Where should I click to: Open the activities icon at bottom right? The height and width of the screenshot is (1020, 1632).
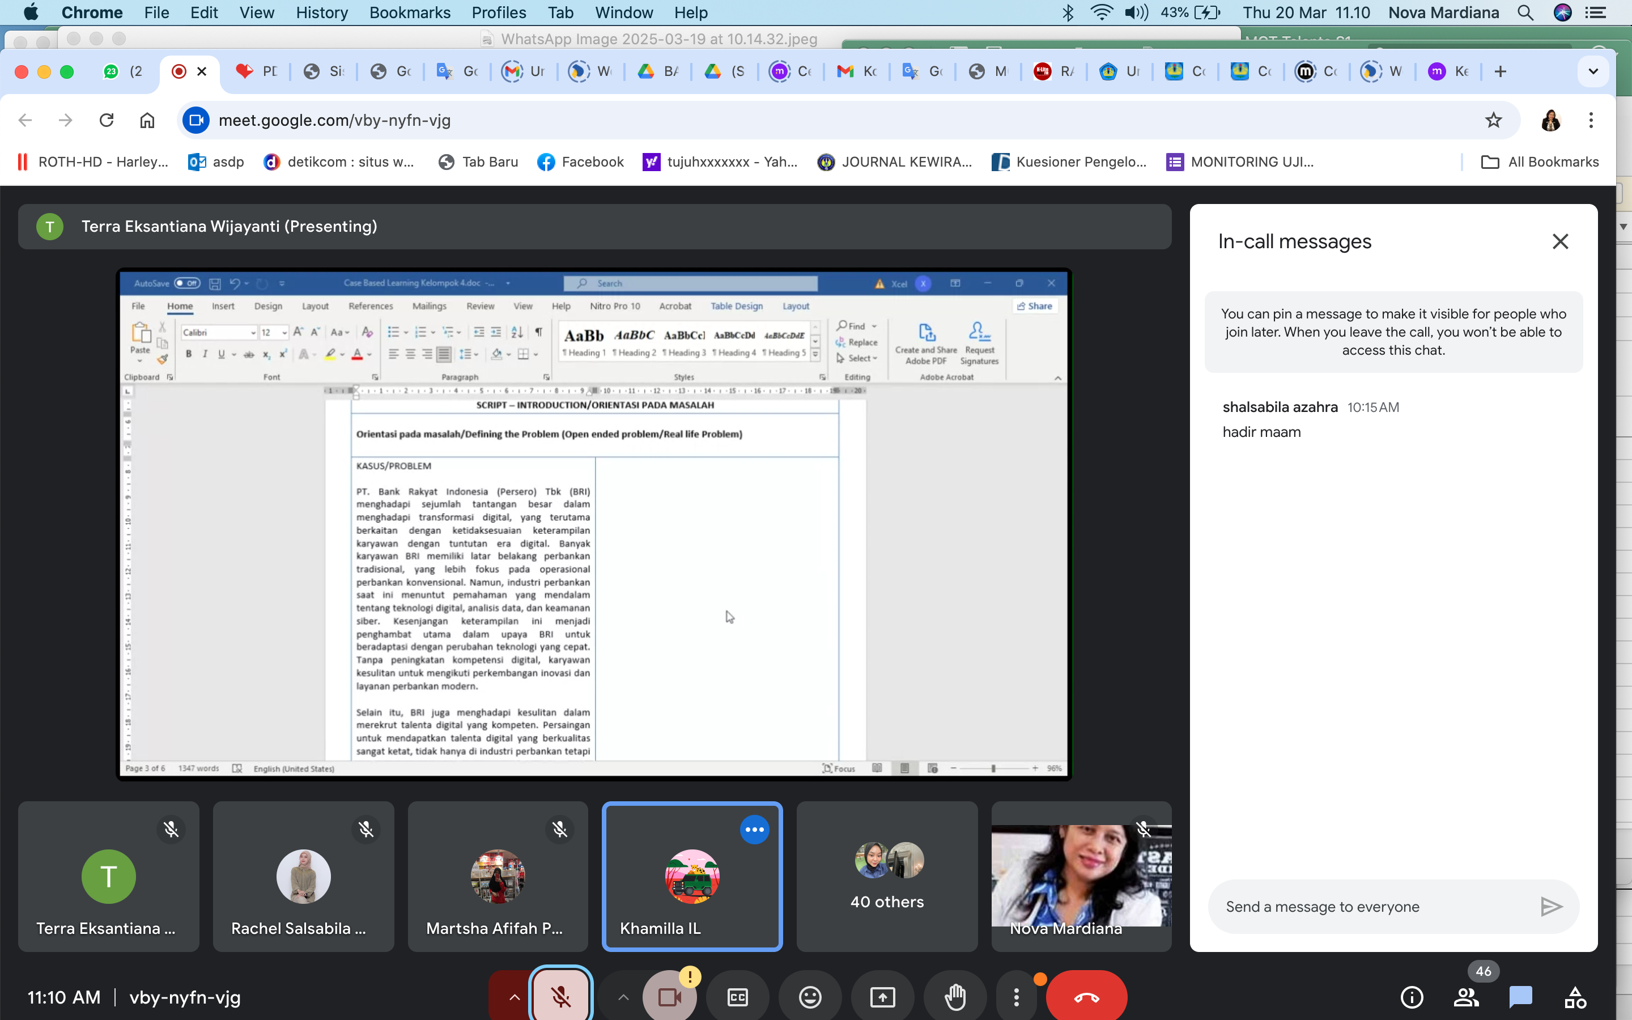click(1575, 997)
